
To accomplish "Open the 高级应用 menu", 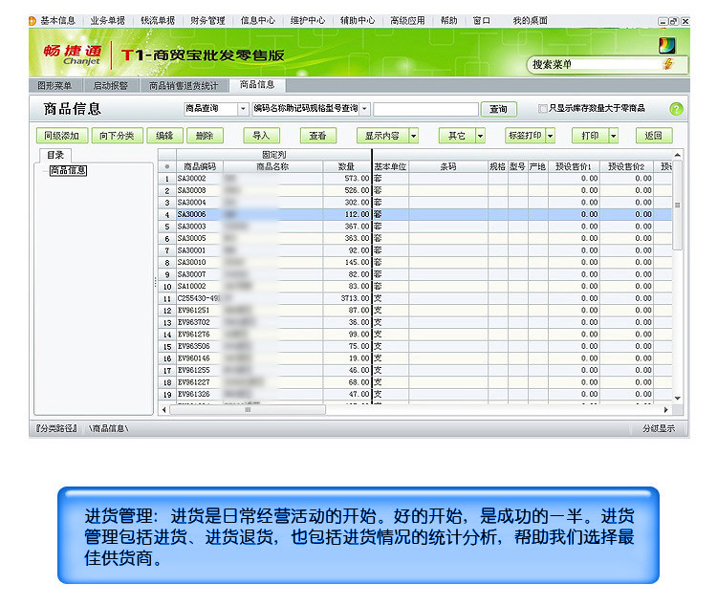I will pos(407,21).
